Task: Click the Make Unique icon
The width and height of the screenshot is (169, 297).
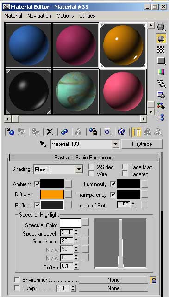Action: click(x=78, y=132)
